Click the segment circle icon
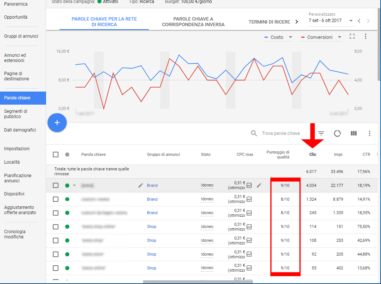This screenshot has height=284, width=381. tap(337, 133)
